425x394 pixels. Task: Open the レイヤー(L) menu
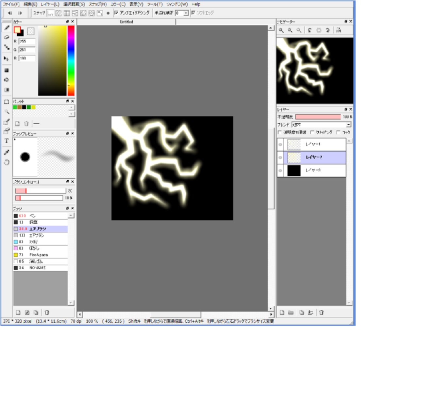[50, 4]
